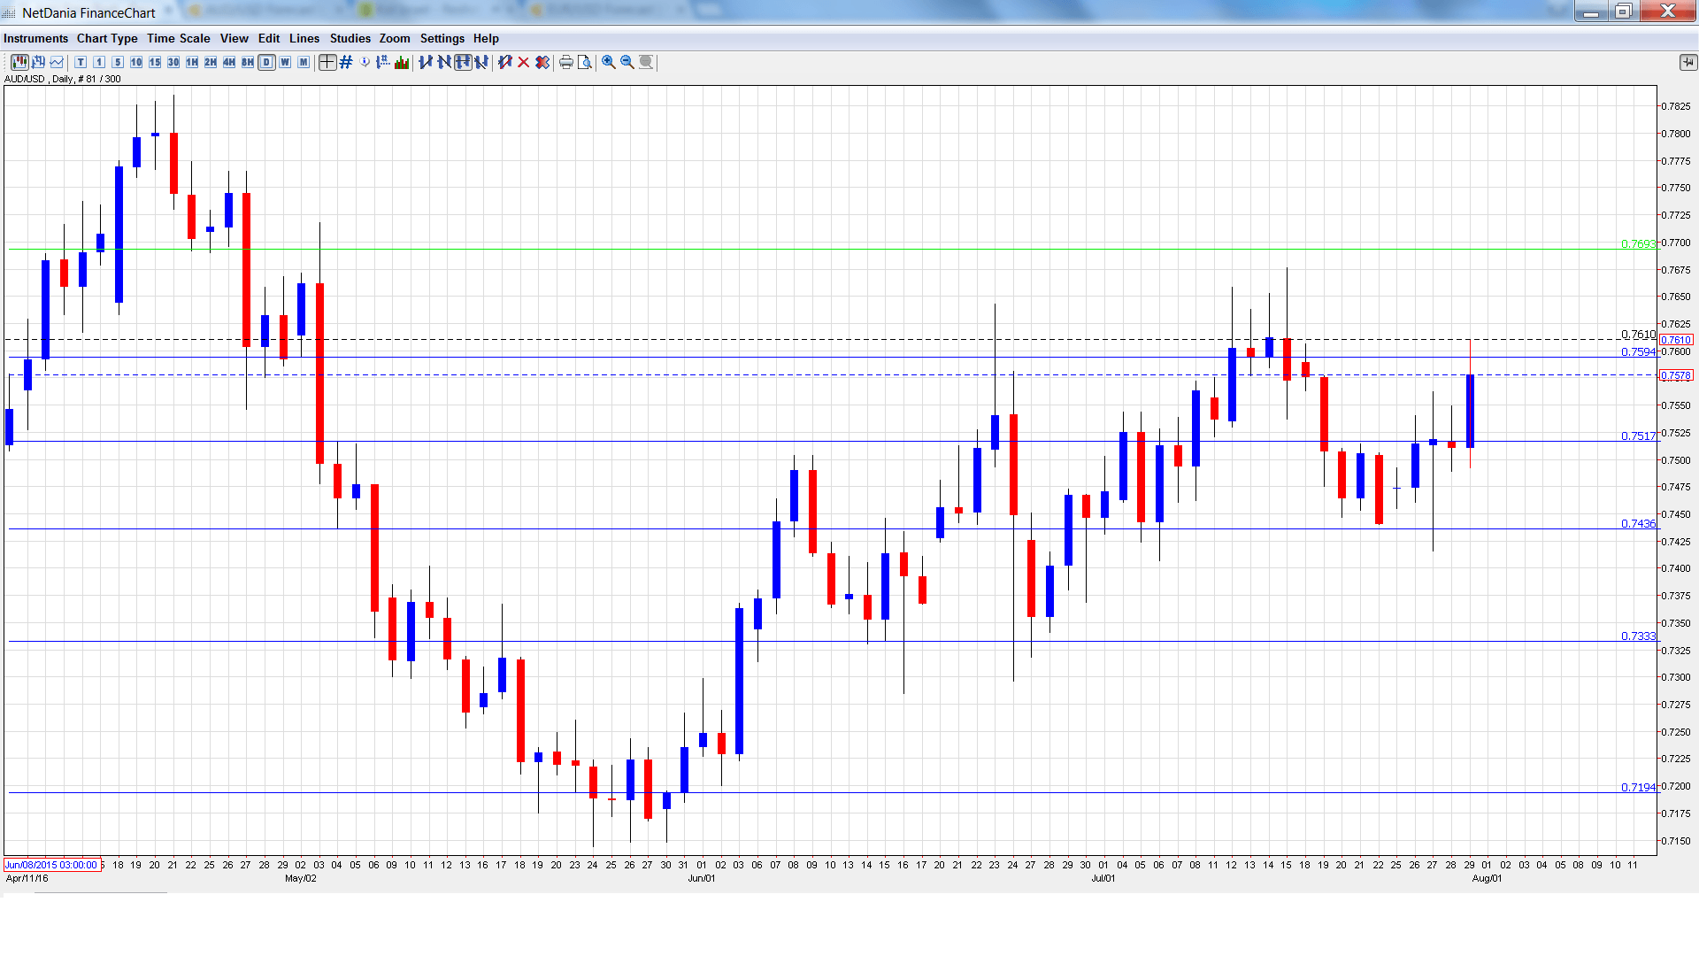Zoom in using the magnifier plus
This screenshot has height=956, width=1699.
click(609, 62)
